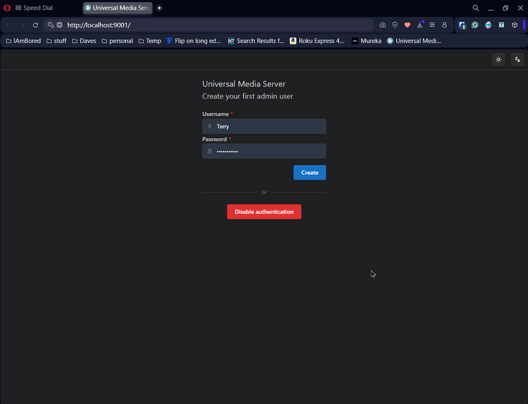Go back with the browser back arrow
Viewport: 528px width, 404px height.
8,25
